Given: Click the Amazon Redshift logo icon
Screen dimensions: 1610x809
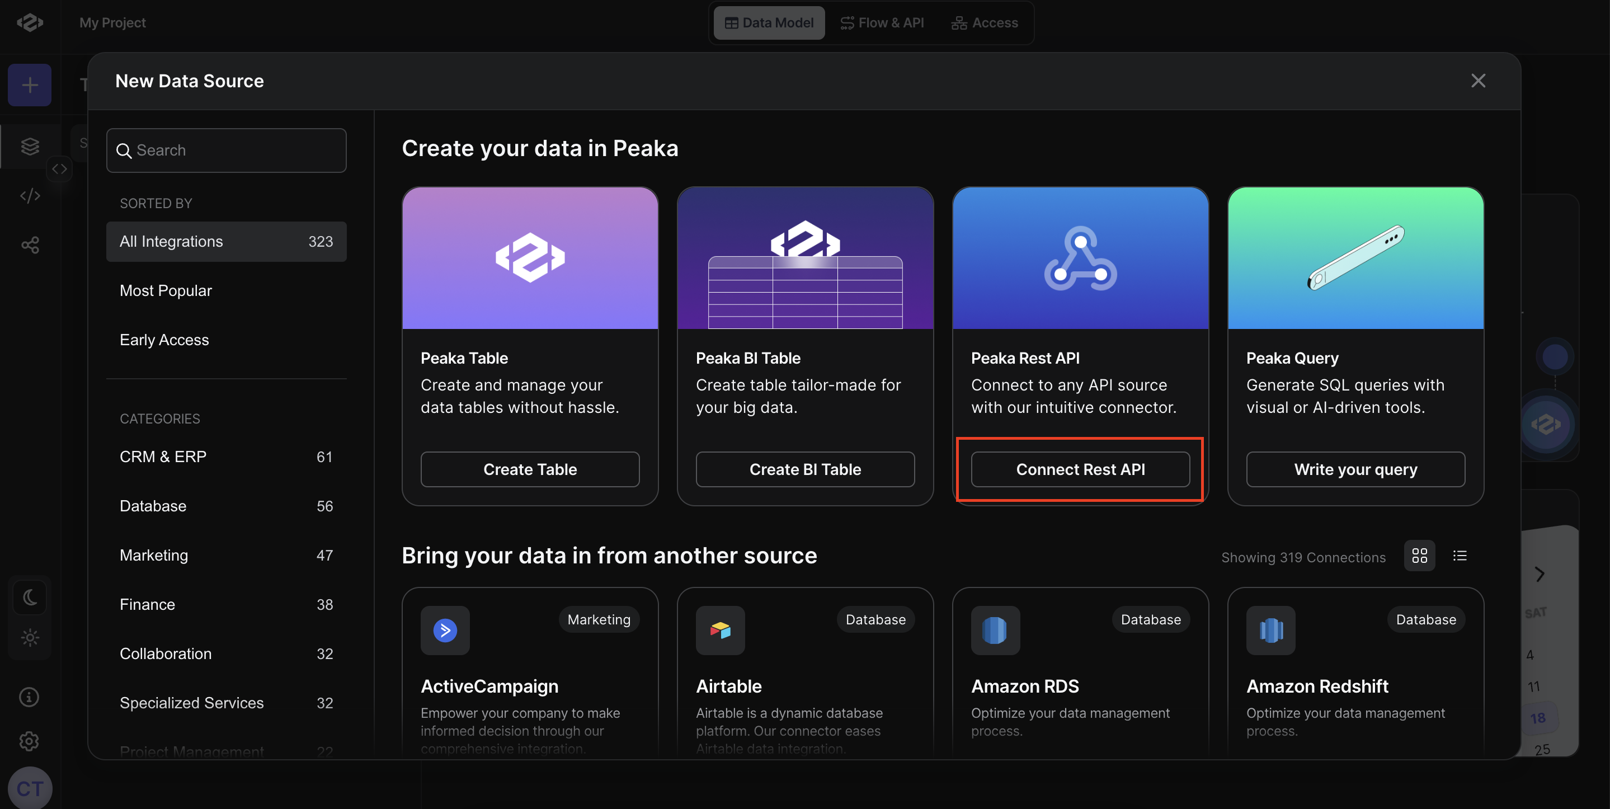Looking at the screenshot, I should [1270, 630].
